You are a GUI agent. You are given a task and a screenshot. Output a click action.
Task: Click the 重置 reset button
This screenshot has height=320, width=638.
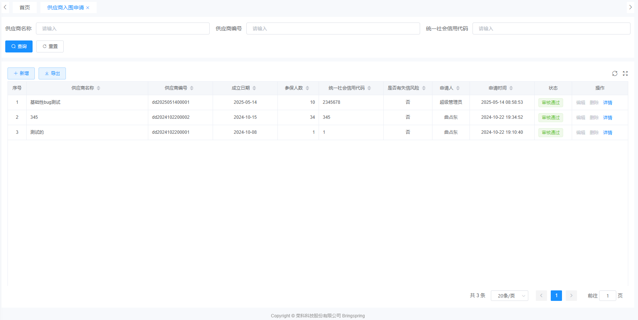pyautogui.click(x=50, y=46)
